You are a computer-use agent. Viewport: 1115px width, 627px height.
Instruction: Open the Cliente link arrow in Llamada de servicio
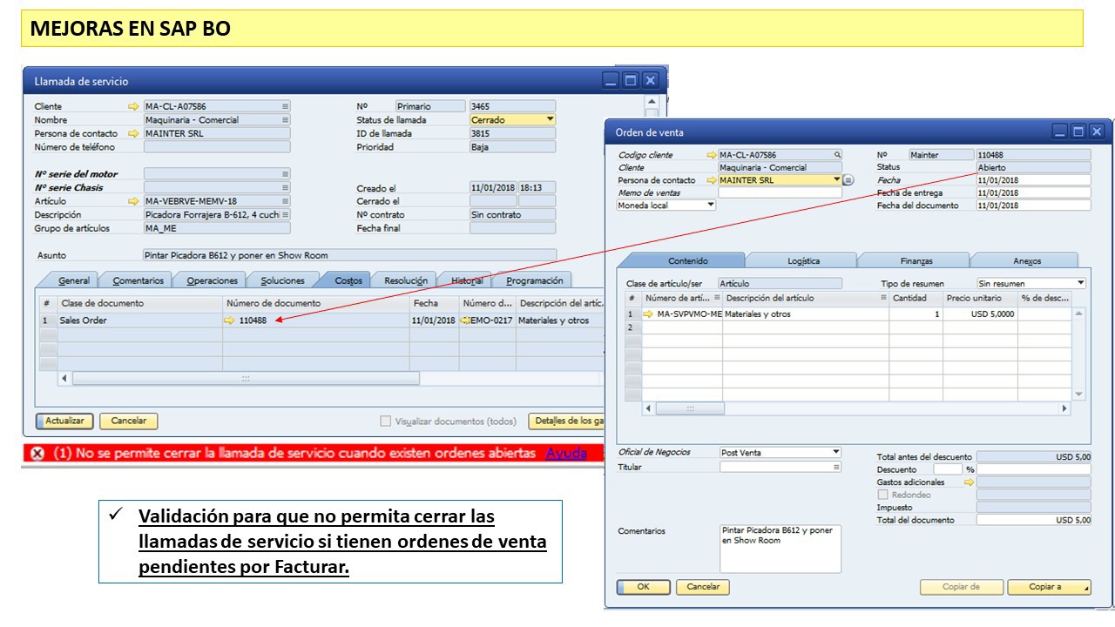tap(133, 106)
